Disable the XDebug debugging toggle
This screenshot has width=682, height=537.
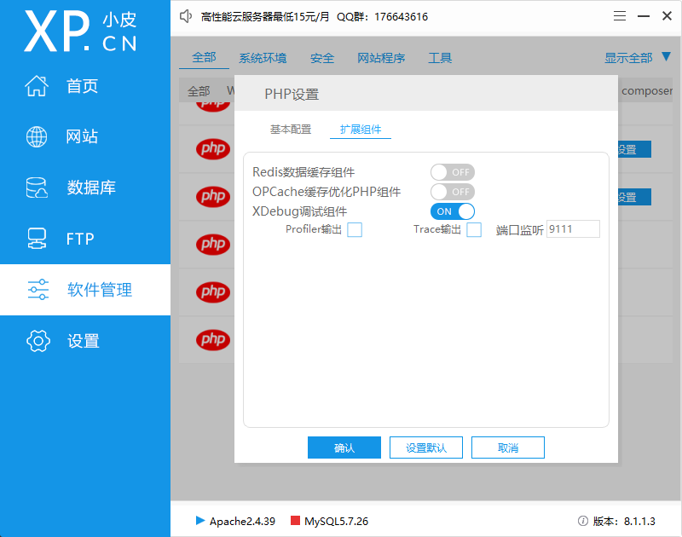tap(452, 211)
